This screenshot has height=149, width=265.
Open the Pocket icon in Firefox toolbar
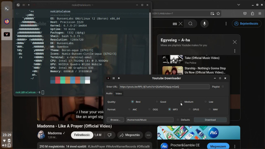[x=245, y=14]
